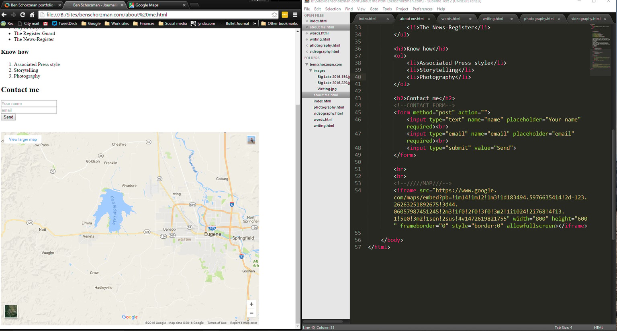Screen dimensions: 617x331
Task: Go back in Chrome browser
Action: [x=4, y=14]
